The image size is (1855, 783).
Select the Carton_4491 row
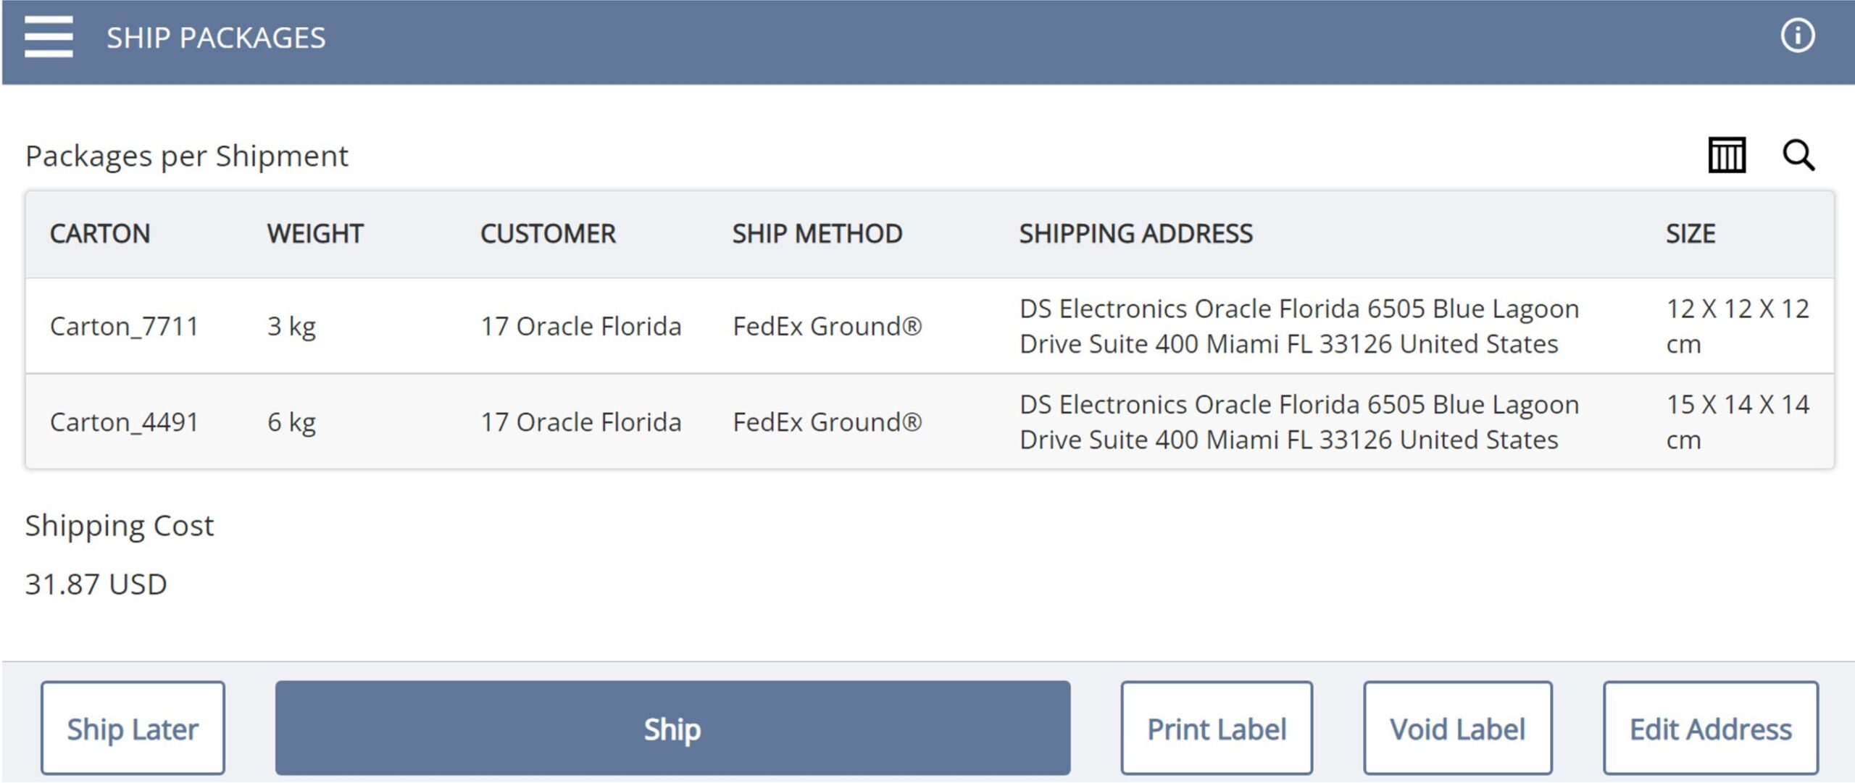(x=124, y=422)
